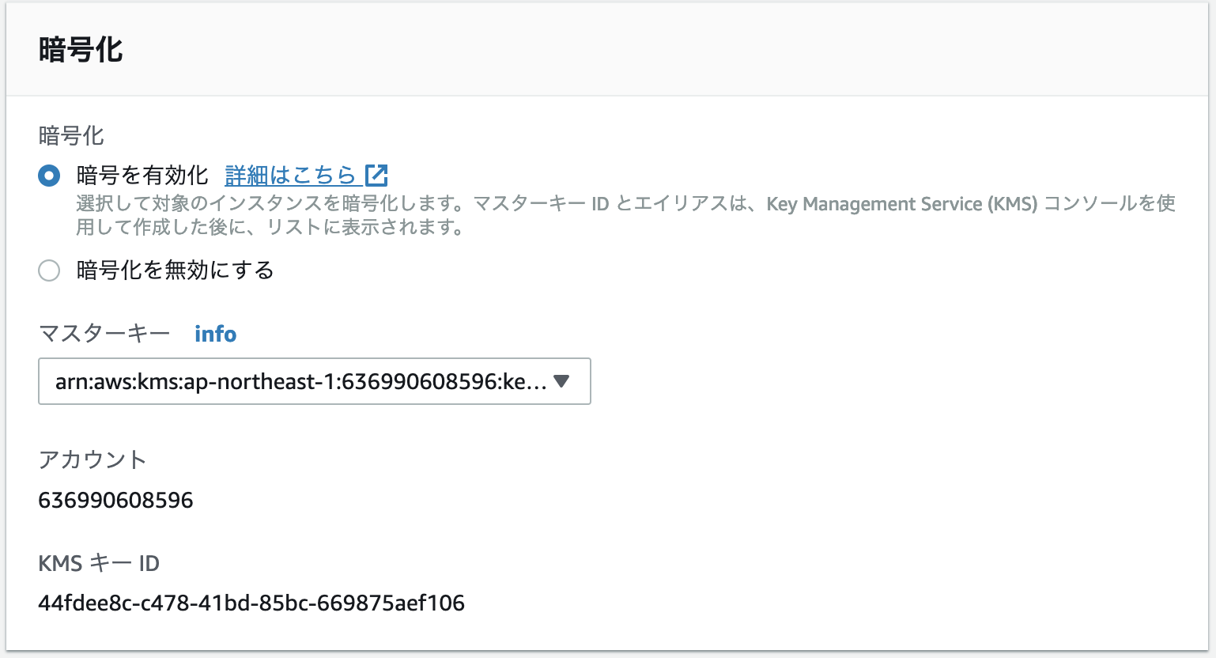This screenshot has height=658, width=1216.
Task: Click the description text mentioning Key Management Service
Action: 626,216
